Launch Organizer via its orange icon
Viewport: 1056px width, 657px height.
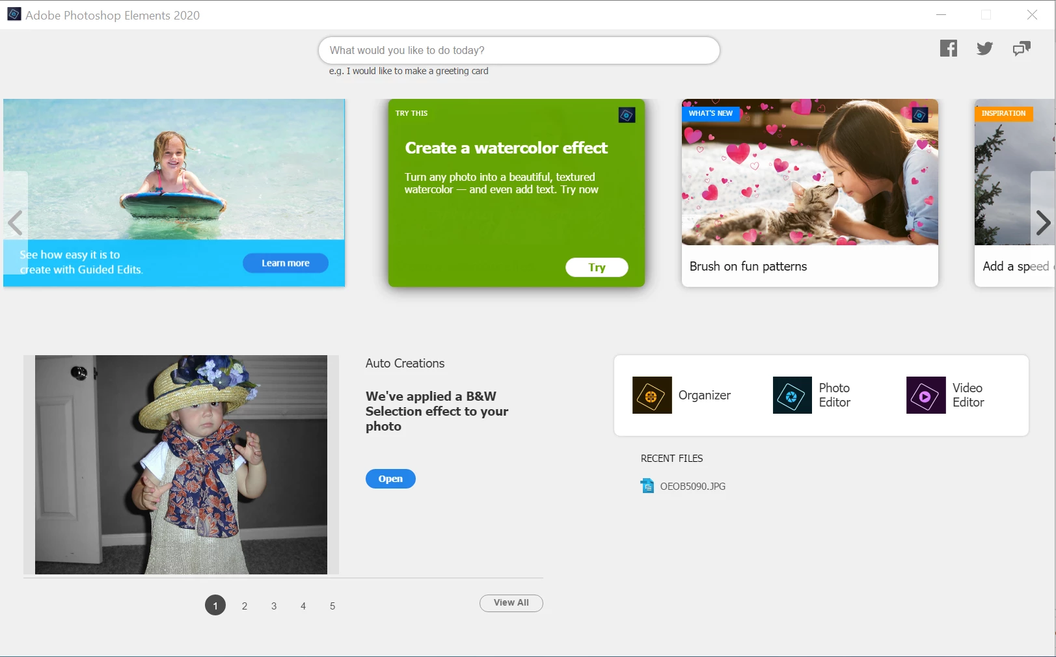tap(652, 395)
